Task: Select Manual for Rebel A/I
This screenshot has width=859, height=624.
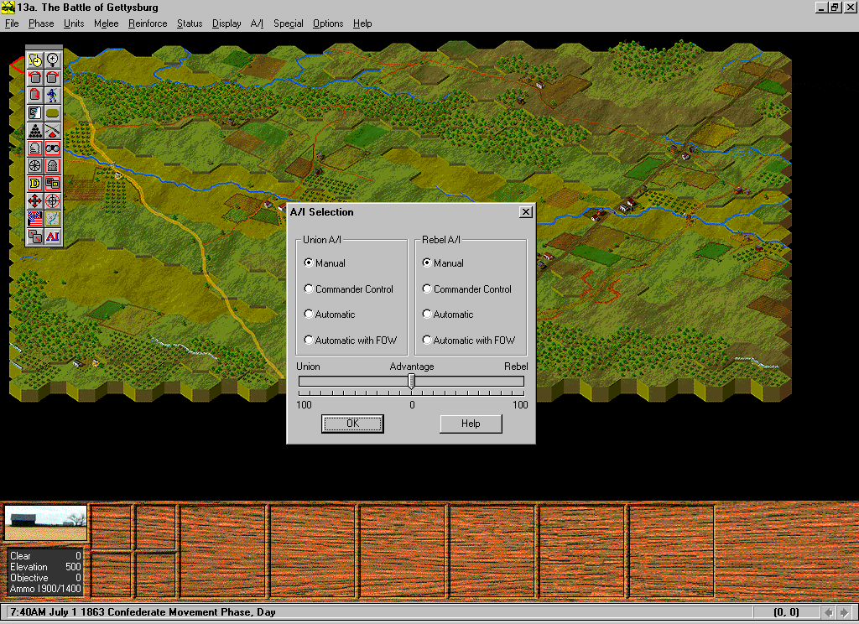Action: coord(427,263)
